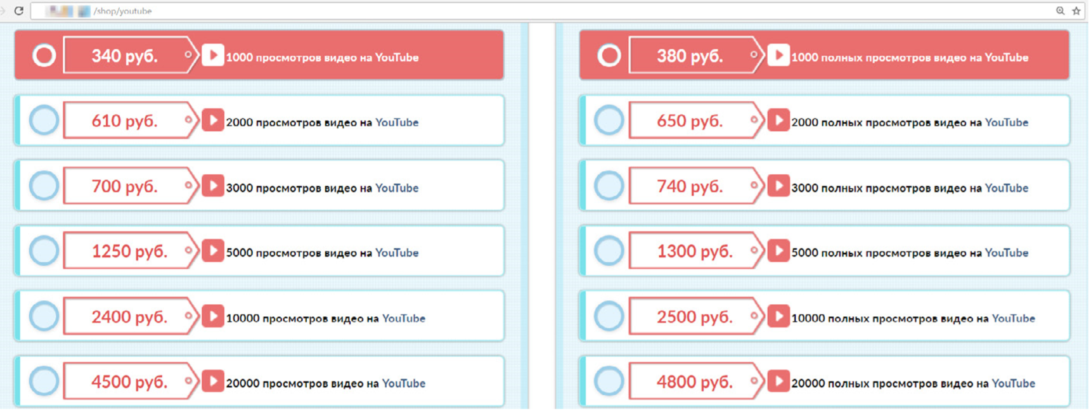Select radio for 2000 просмотров at 610 руб.
This screenshot has height=410, width=1091.
click(x=44, y=120)
